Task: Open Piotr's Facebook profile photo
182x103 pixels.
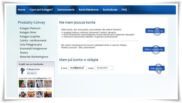Action: point(40,84)
